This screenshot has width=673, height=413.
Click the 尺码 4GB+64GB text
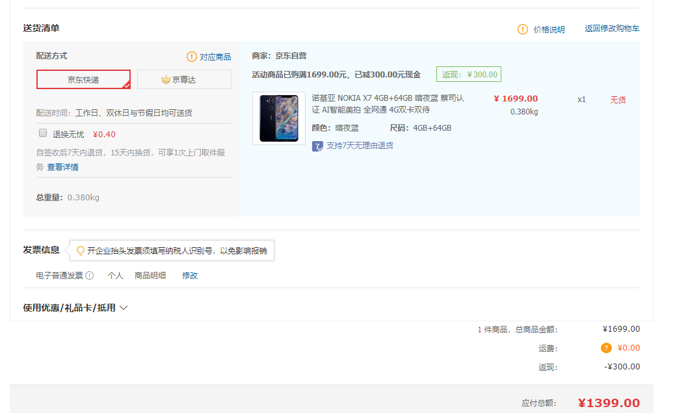[x=421, y=128]
